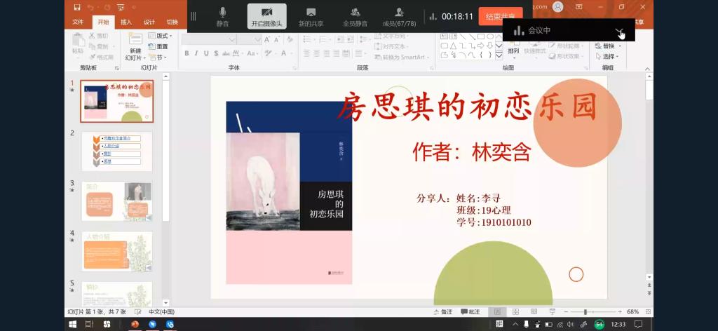Mute microphone with 静音 icon

point(223,16)
